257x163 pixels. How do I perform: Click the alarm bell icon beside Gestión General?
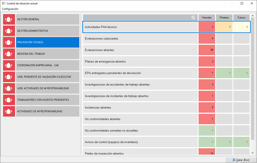pyautogui.click(x=9, y=19)
